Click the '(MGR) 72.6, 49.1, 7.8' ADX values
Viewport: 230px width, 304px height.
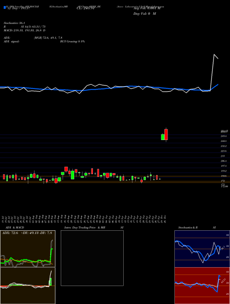pos(48,38)
